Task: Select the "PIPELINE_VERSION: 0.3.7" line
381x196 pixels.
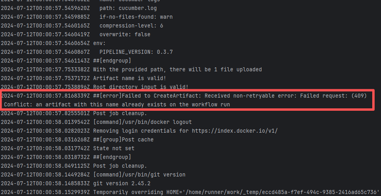Action: click(x=136, y=52)
